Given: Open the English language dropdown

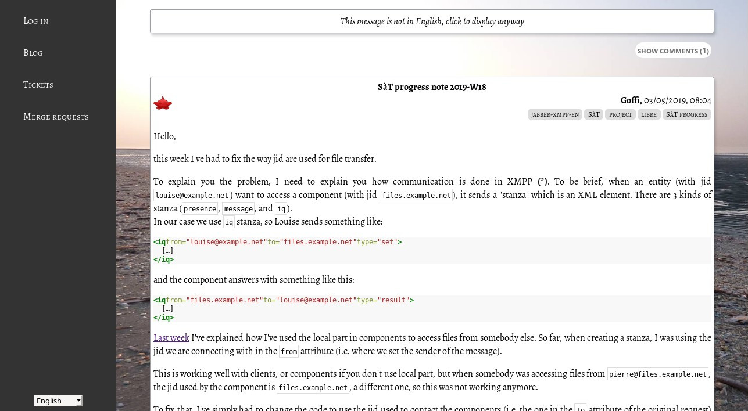Looking at the screenshot, I should 58,401.
